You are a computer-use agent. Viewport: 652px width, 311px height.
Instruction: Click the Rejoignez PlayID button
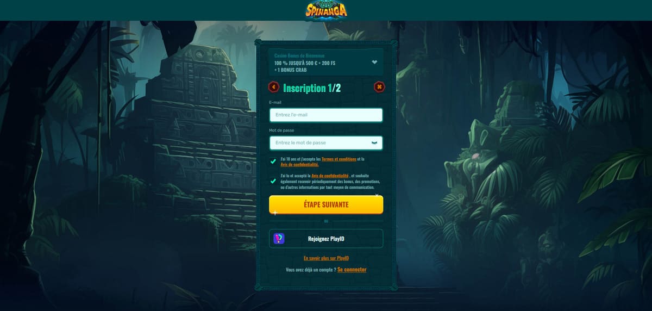tap(326, 239)
